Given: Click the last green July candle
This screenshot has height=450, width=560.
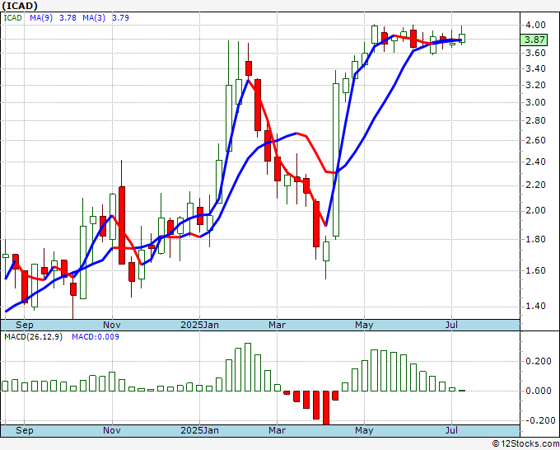Looking at the screenshot, I should (461, 38).
